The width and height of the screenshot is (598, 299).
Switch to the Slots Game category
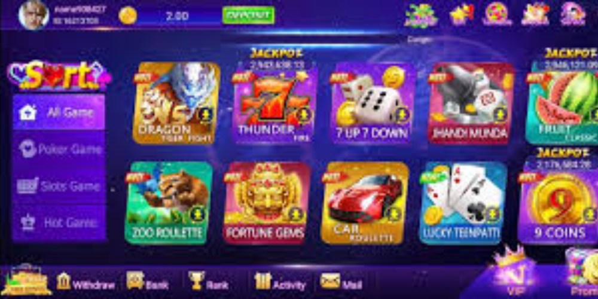coord(59,186)
